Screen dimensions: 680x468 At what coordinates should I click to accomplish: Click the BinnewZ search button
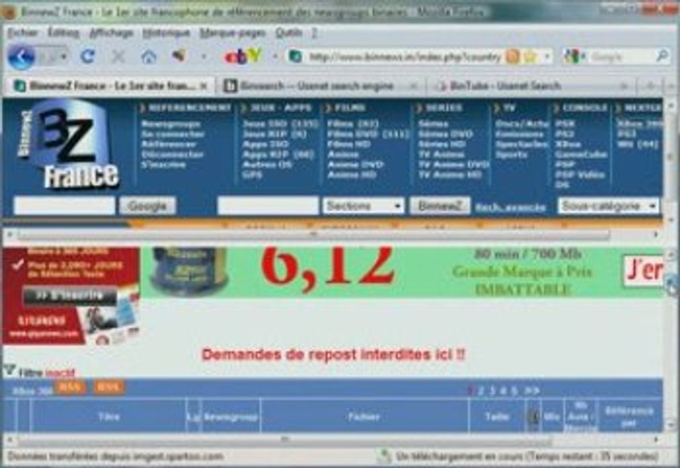click(x=440, y=206)
